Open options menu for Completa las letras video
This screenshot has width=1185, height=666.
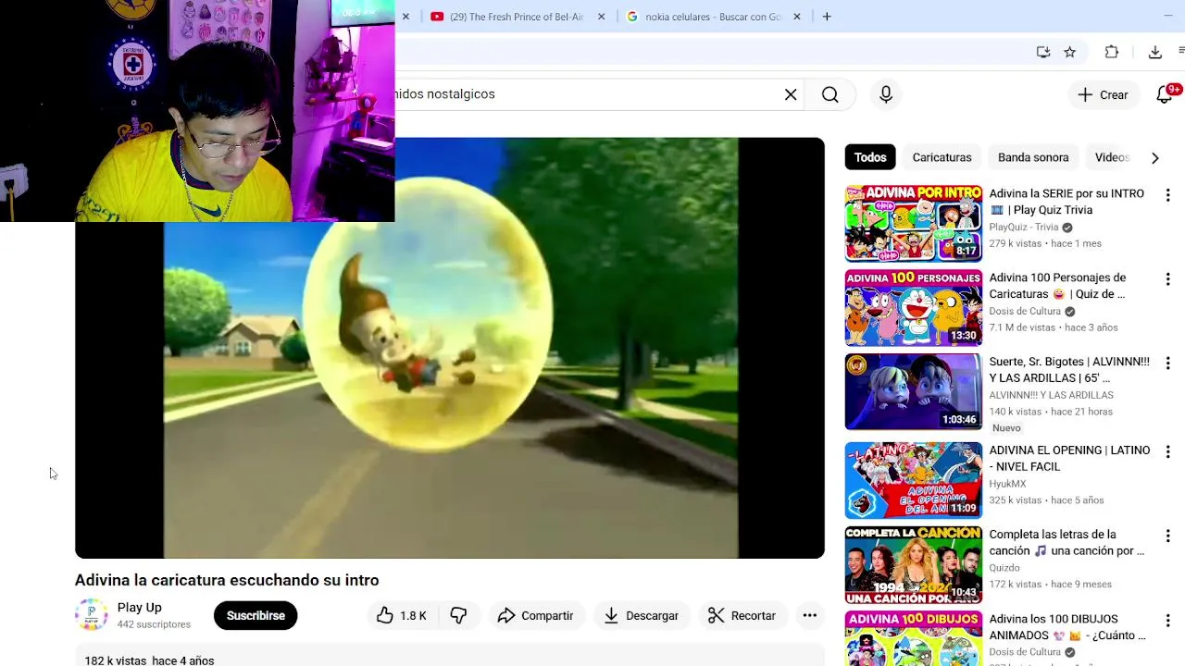[x=1167, y=536]
